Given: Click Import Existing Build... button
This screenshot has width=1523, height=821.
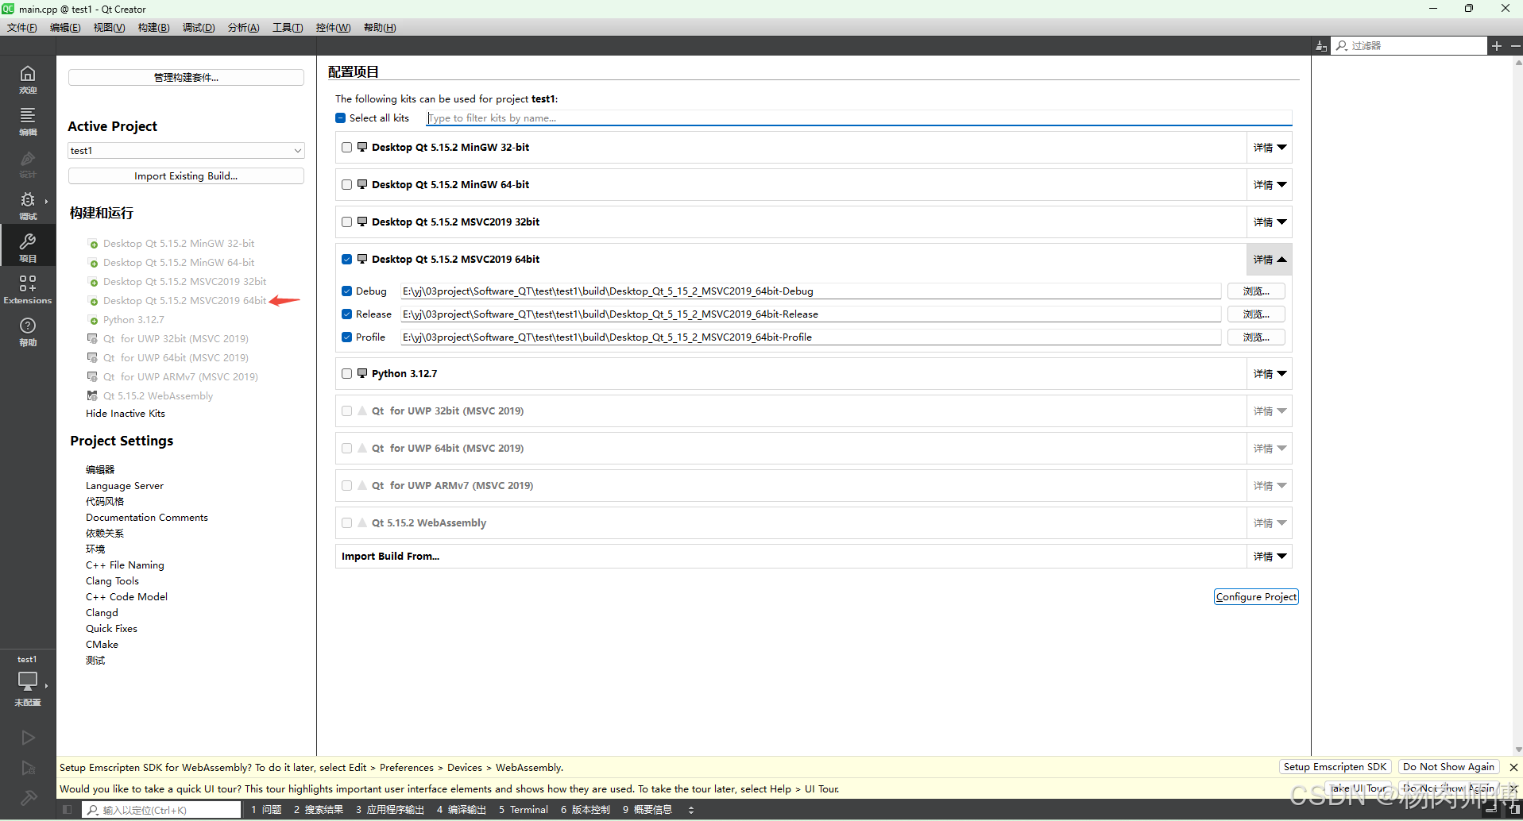Looking at the screenshot, I should tap(186, 175).
